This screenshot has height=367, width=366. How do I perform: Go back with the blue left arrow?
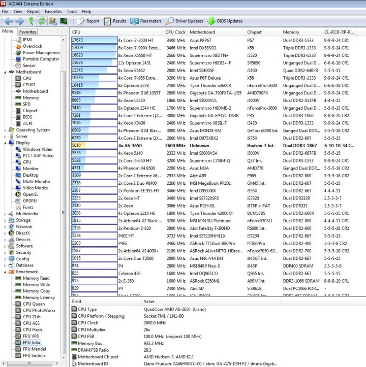click(x=9, y=21)
